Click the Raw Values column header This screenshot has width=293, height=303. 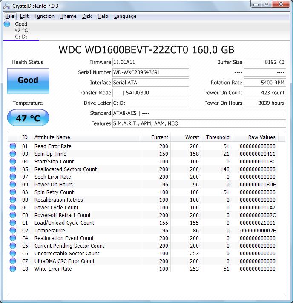[x=255, y=137]
